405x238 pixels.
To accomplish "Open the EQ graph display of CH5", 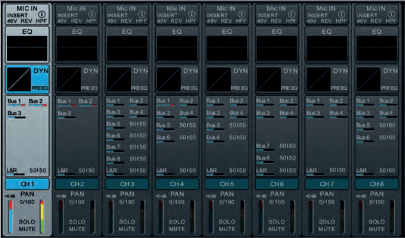I will 227,48.
